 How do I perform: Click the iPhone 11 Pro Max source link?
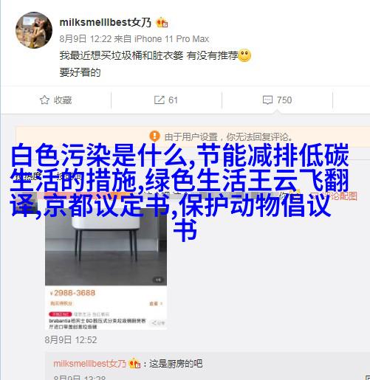click(x=172, y=39)
